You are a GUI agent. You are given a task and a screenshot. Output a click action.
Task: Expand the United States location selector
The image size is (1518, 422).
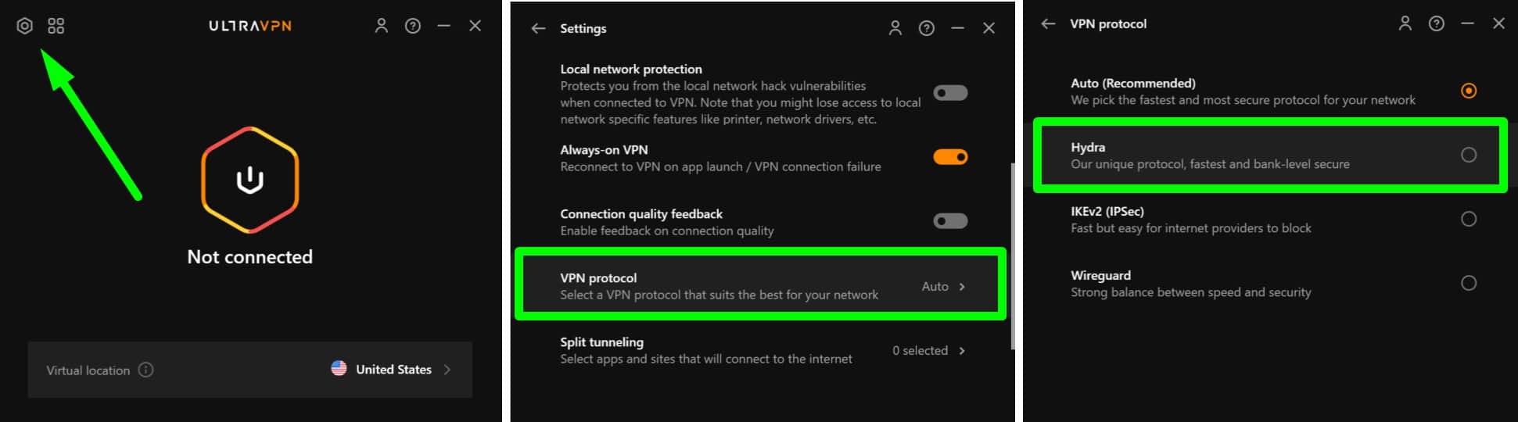[x=447, y=370]
